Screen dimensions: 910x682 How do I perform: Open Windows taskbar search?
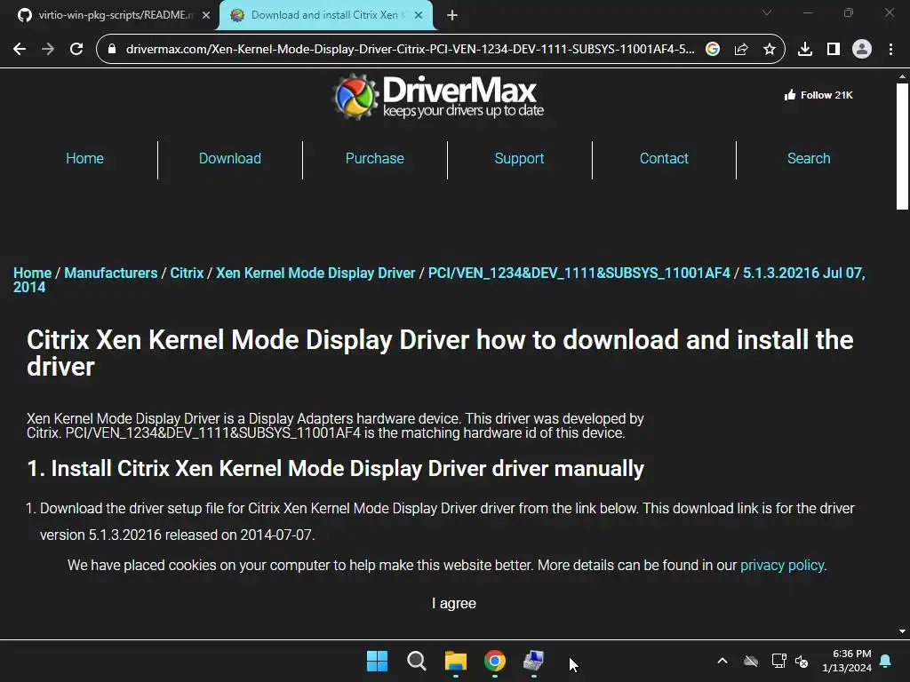417,661
